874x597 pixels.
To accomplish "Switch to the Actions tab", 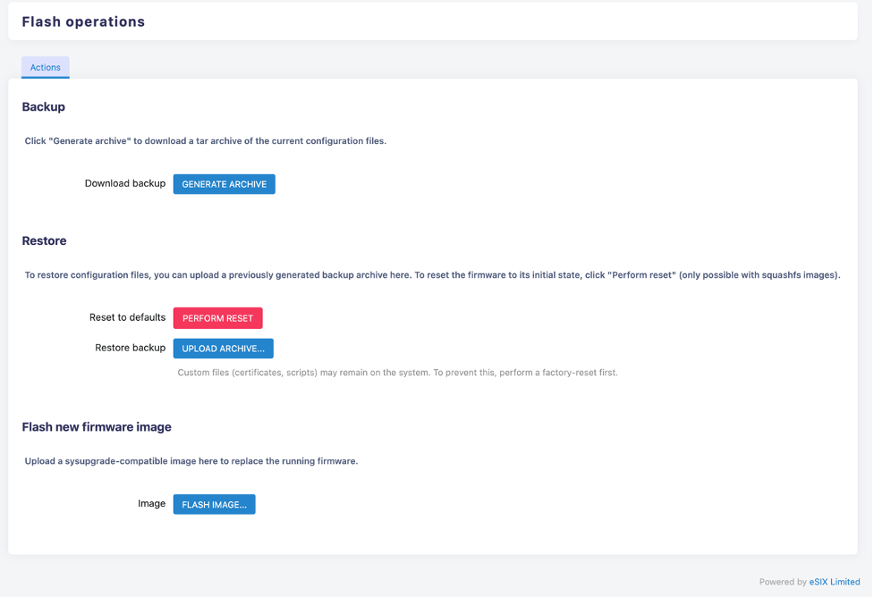I will 45,67.
